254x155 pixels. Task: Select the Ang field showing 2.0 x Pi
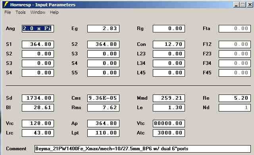click(38, 28)
